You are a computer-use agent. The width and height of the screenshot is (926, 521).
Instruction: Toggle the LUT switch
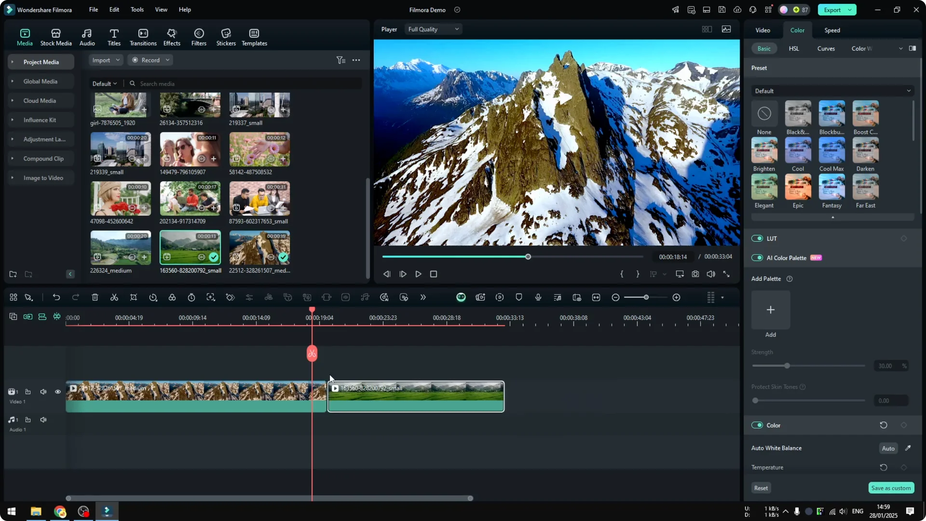(x=757, y=238)
